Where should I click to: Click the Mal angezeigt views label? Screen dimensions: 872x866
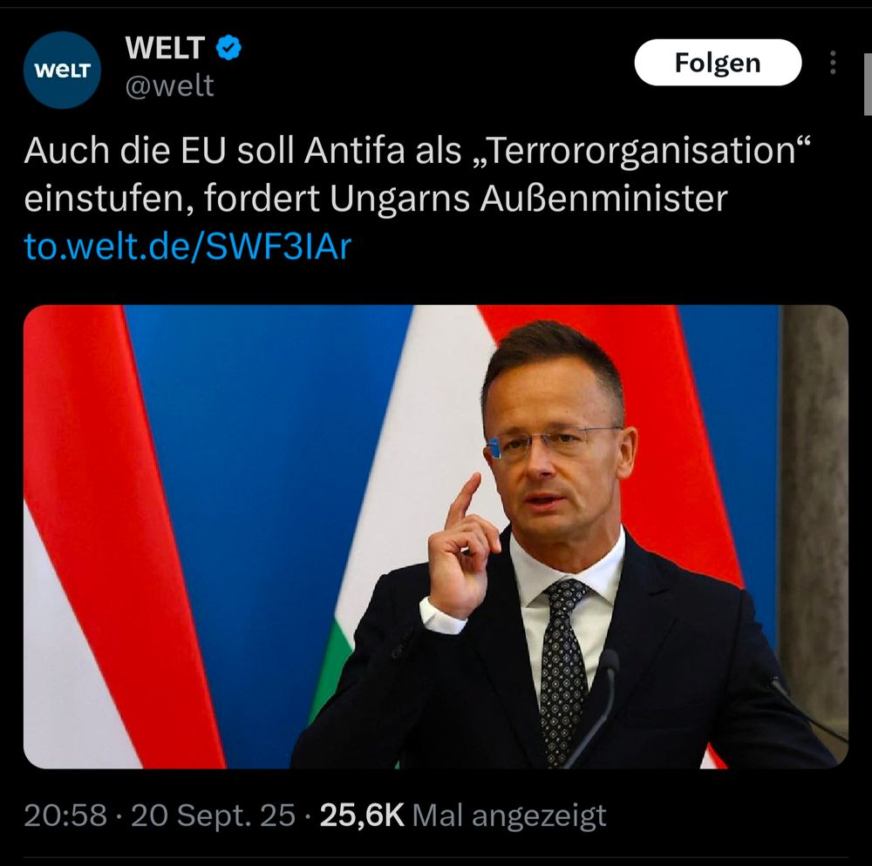tap(509, 816)
